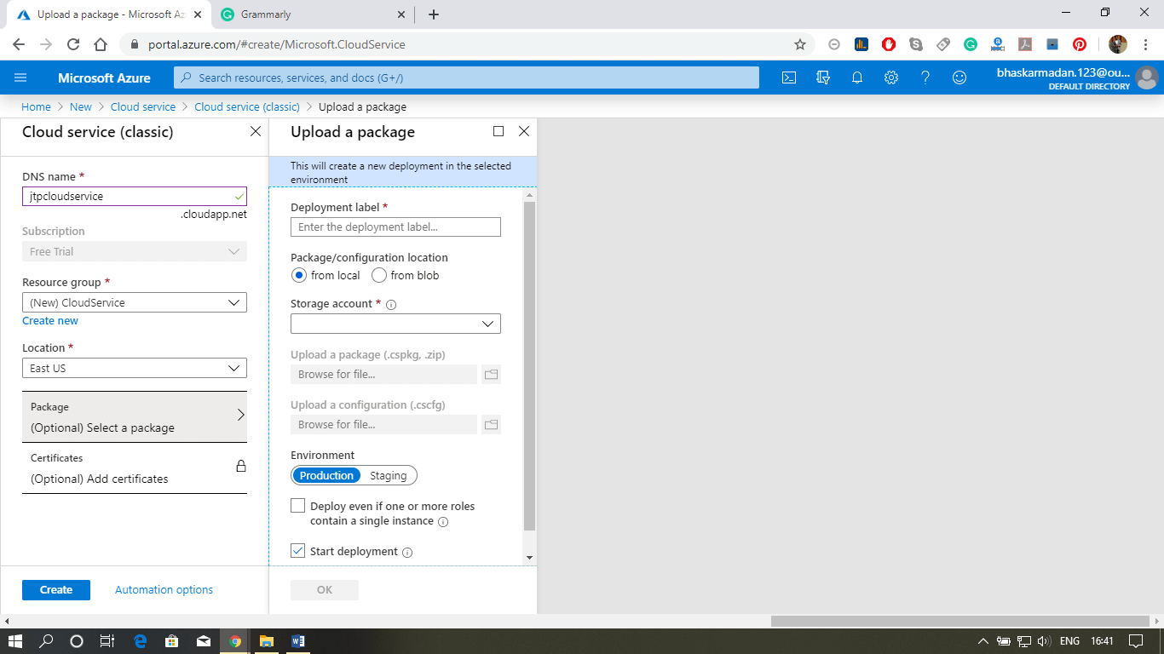Open the Location dropdown

coord(135,368)
